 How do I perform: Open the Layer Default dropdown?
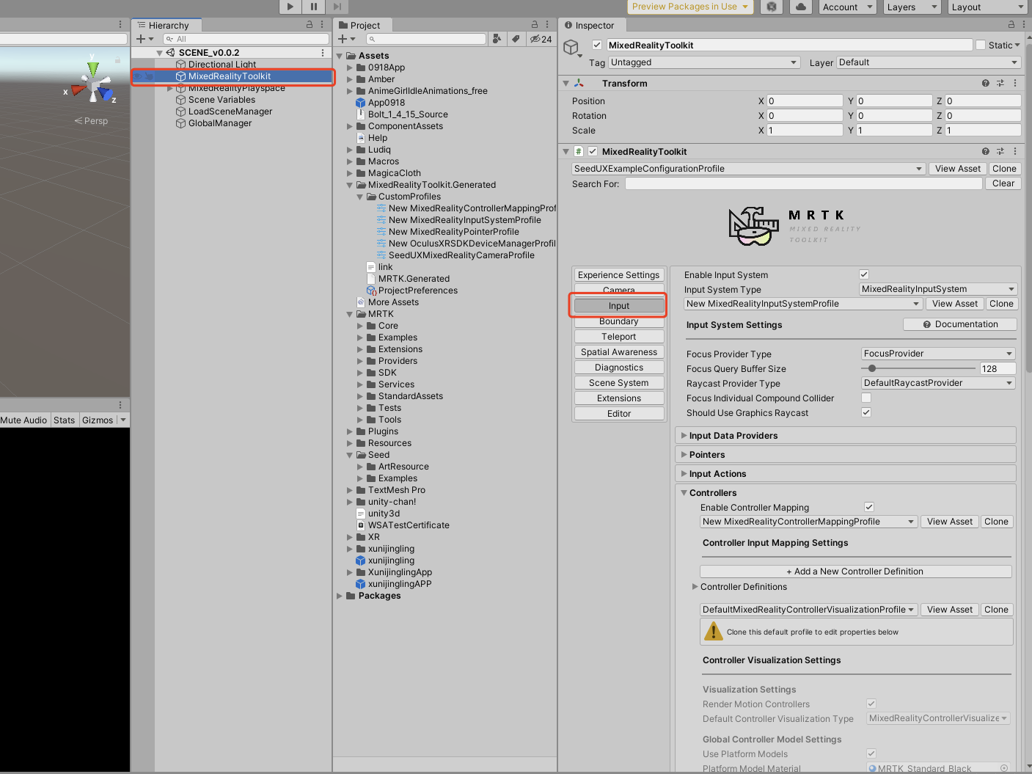(927, 62)
